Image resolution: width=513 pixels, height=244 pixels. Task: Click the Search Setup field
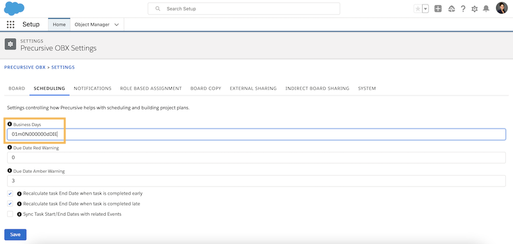click(244, 9)
